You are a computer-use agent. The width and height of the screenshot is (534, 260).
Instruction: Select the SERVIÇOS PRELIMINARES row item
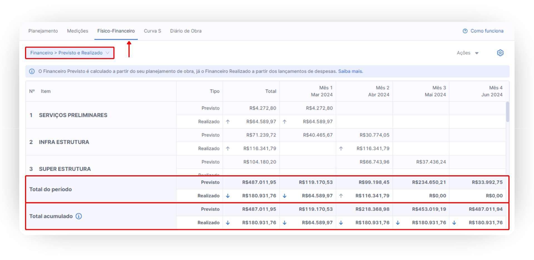(x=73, y=115)
